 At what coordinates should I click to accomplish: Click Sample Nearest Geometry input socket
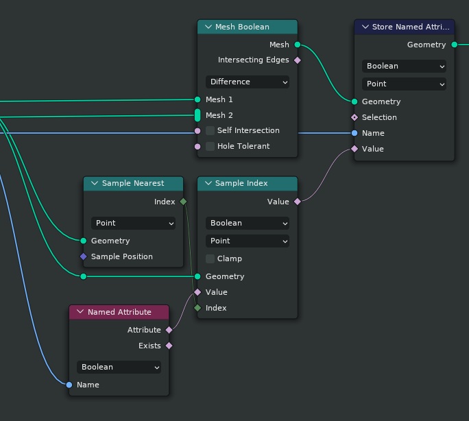(84, 241)
